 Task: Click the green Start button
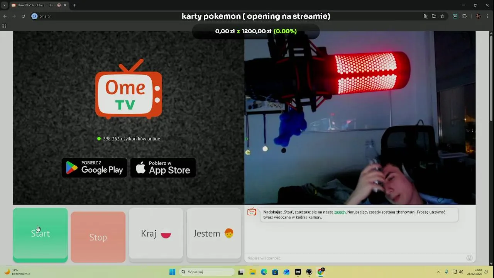click(40, 235)
